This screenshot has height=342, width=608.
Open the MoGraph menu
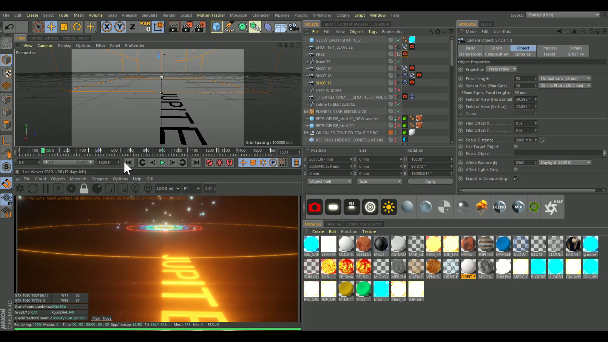pyautogui.click(x=238, y=15)
